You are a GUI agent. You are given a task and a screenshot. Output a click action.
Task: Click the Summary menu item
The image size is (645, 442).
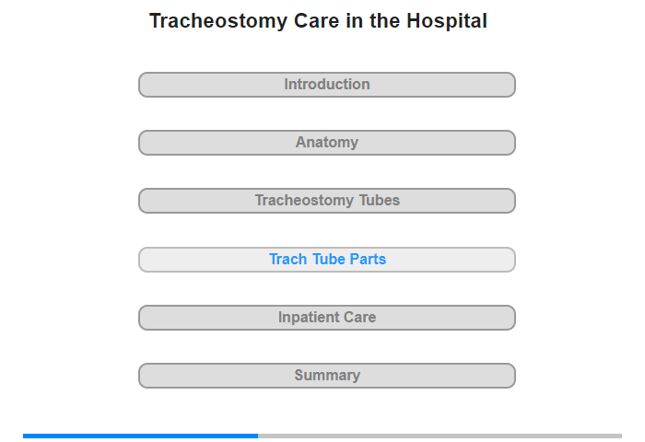(327, 376)
